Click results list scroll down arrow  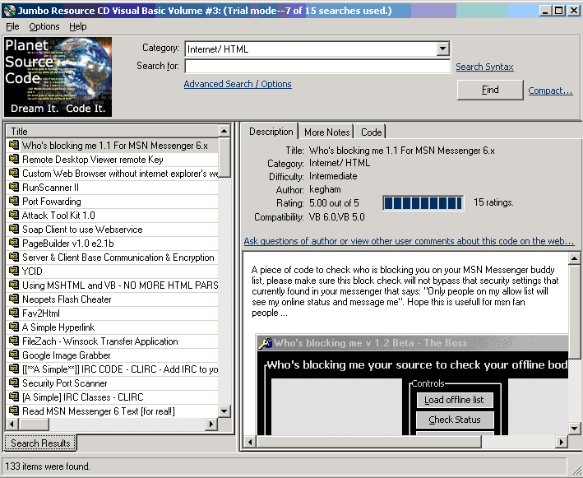[x=224, y=411]
